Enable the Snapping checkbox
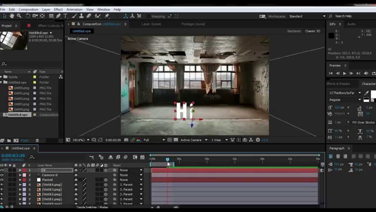The image size is (376, 212). (149, 16)
